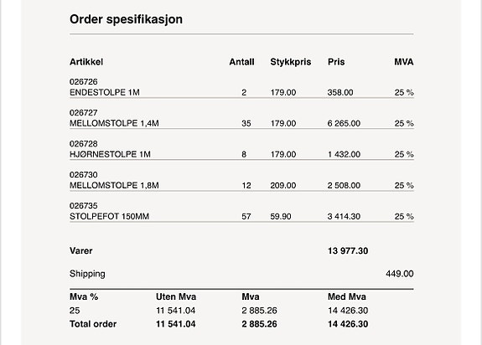482x345 pixels.
Task: Click the Antall column header
Action: 241,62
